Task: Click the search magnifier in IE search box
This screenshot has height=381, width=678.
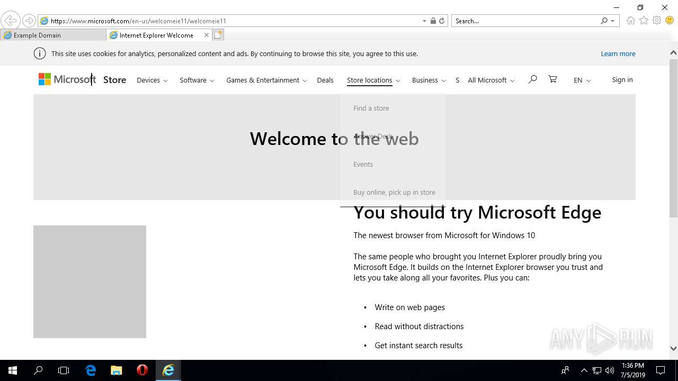Action: pos(604,21)
